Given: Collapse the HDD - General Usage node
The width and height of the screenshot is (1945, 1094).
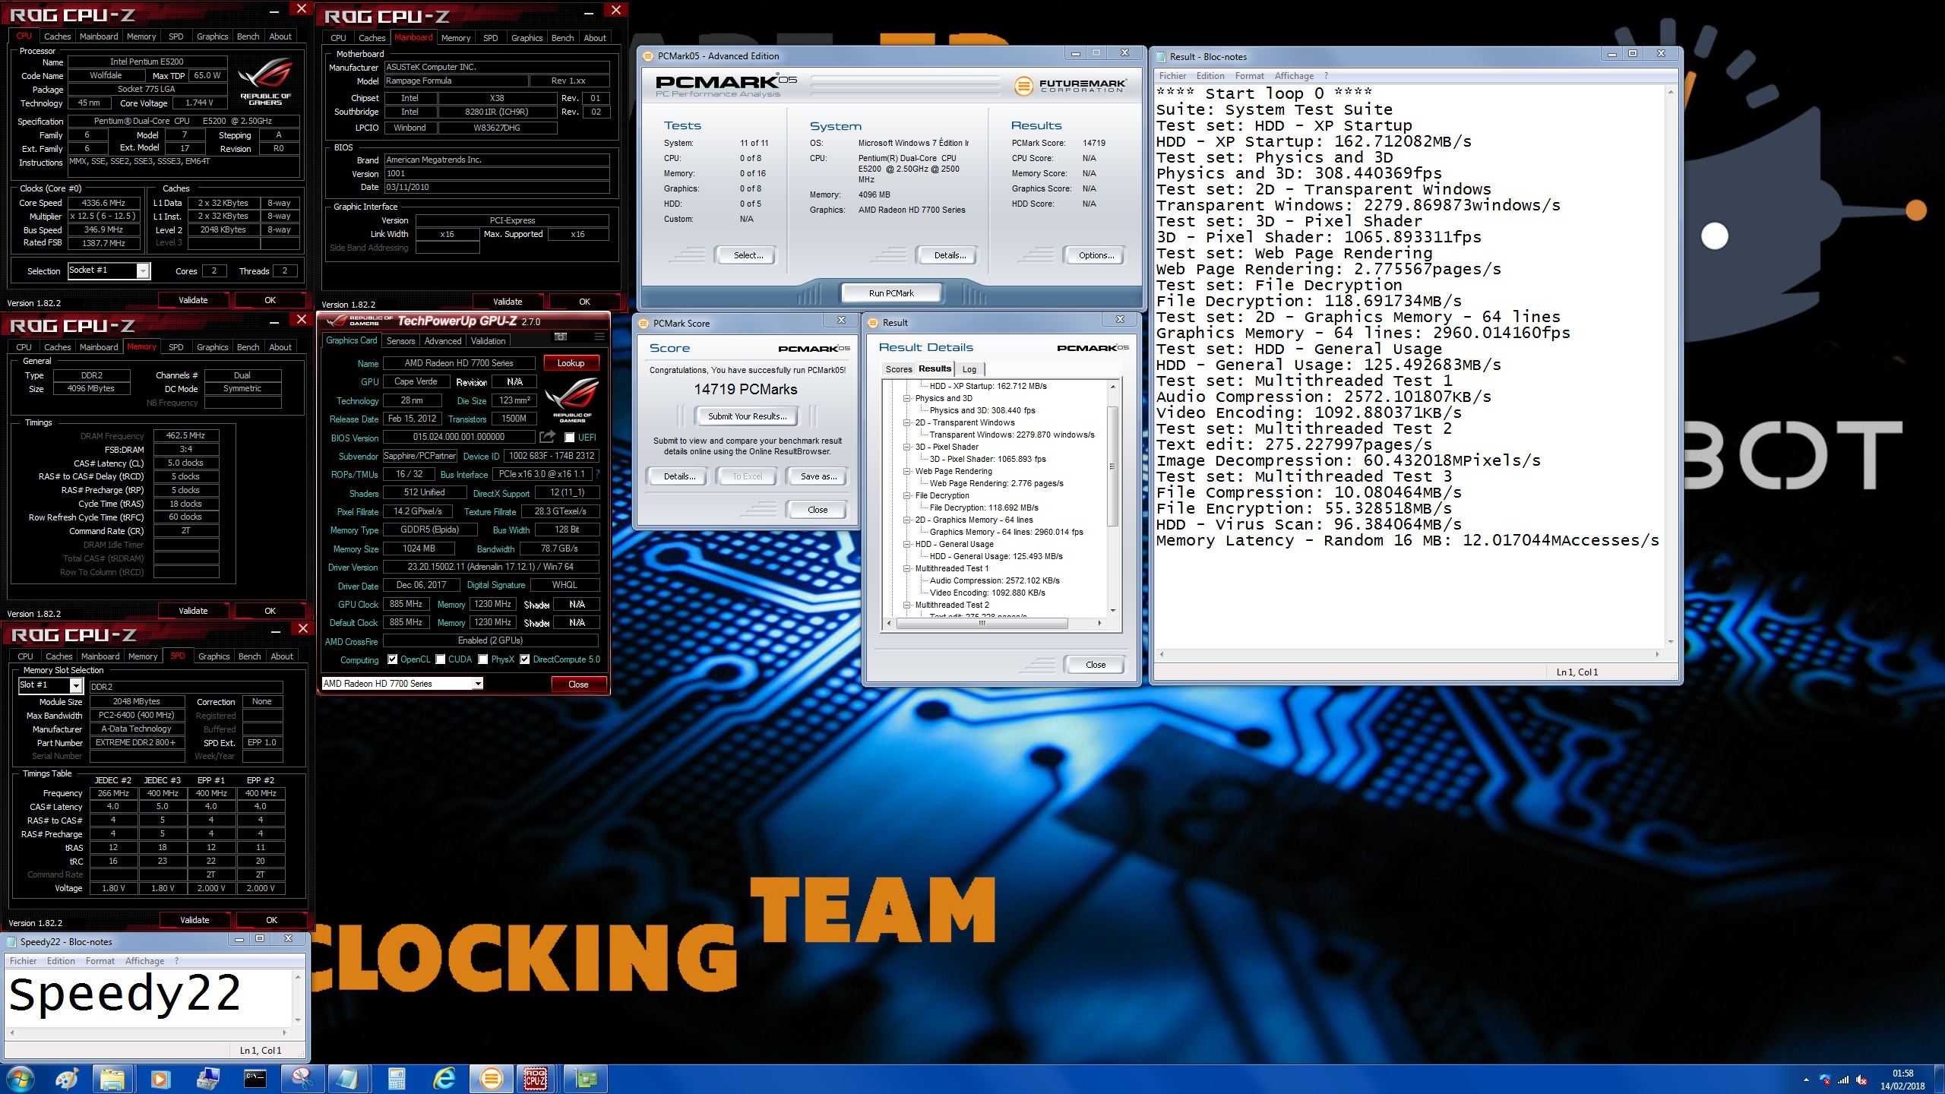Looking at the screenshot, I should tap(906, 544).
